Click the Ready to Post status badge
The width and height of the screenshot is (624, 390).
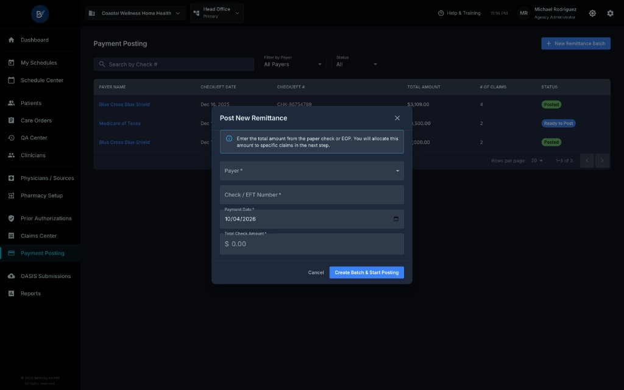pos(558,123)
